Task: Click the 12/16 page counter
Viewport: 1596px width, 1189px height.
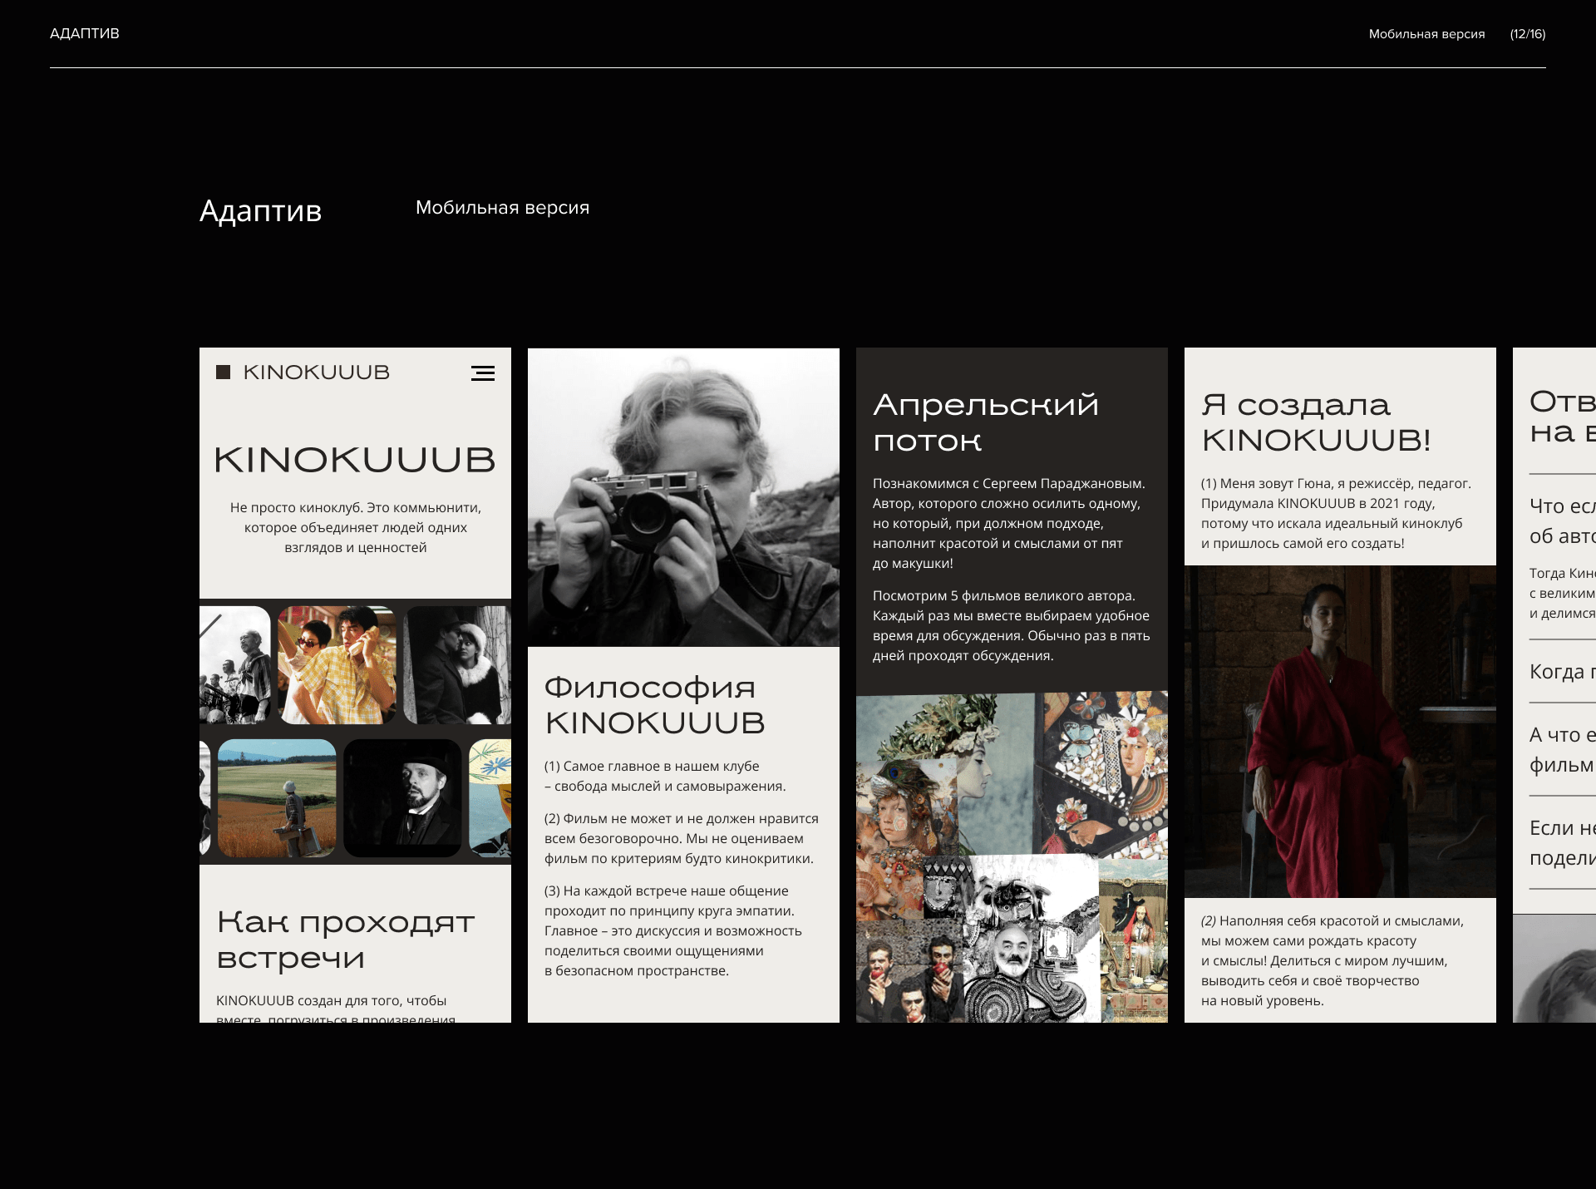Action: point(1527,34)
